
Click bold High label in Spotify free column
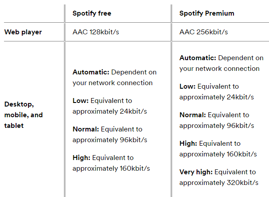81,157
